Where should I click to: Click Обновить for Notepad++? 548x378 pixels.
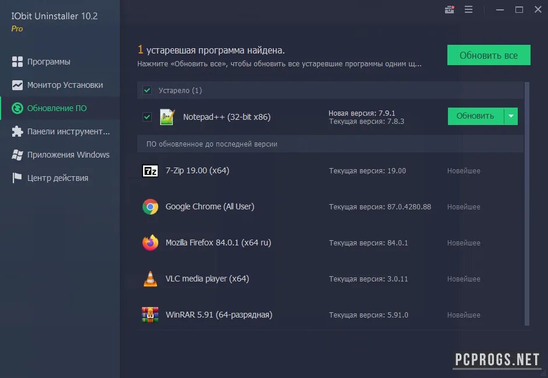[476, 116]
